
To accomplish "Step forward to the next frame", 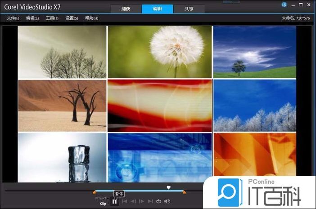I will (141, 201).
